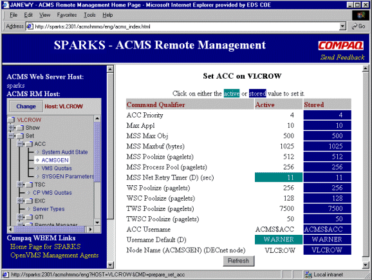
Task: Click the Go arrow button
Action: [358, 26]
